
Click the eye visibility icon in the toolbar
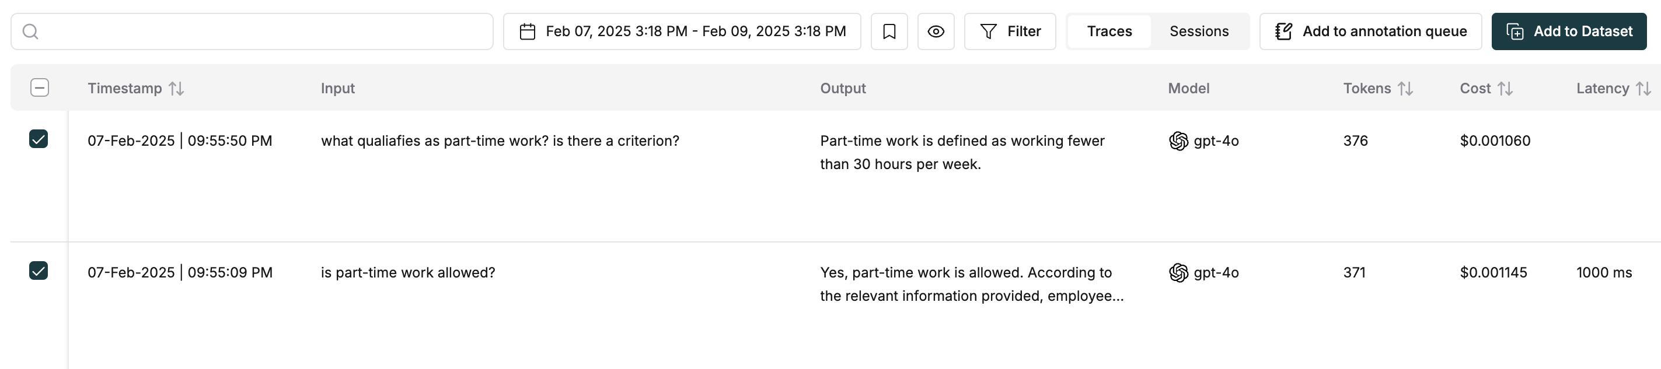click(x=936, y=31)
